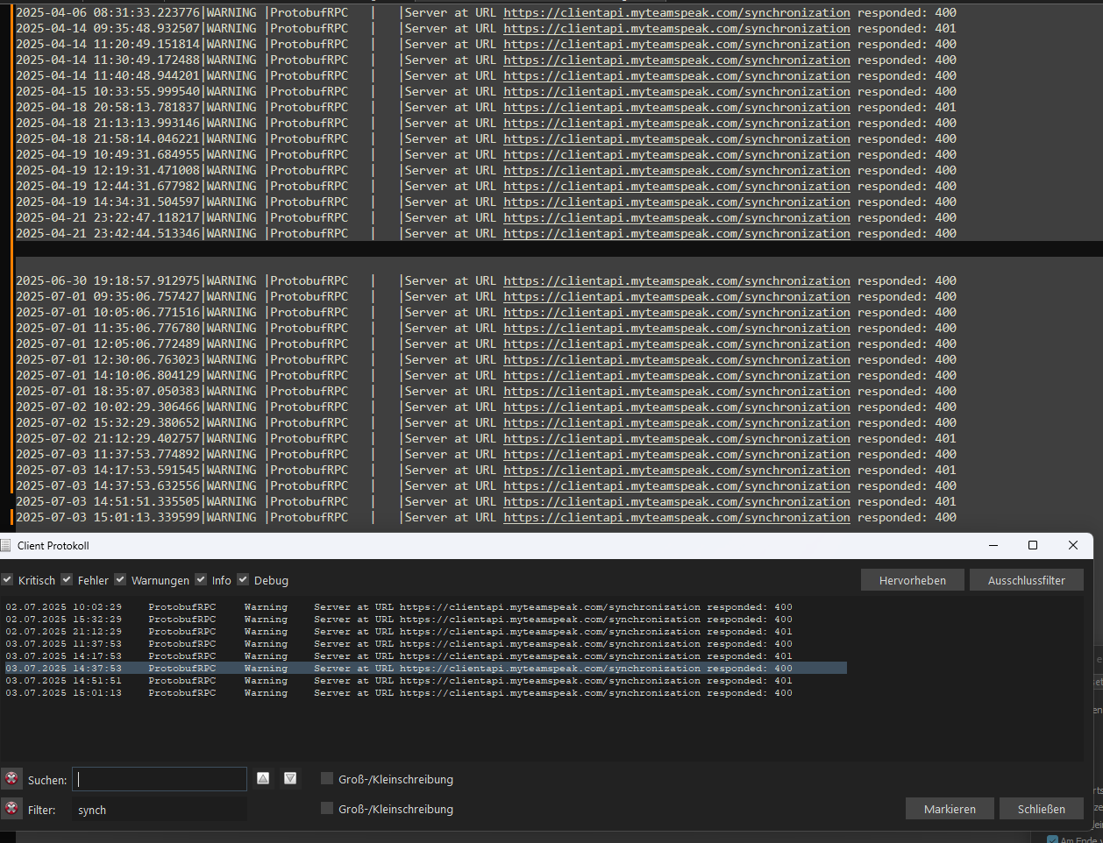1103x843 pixels.
Task: Toggle the Kritisch log level checkbox
Action: click(x=7, y=579)
